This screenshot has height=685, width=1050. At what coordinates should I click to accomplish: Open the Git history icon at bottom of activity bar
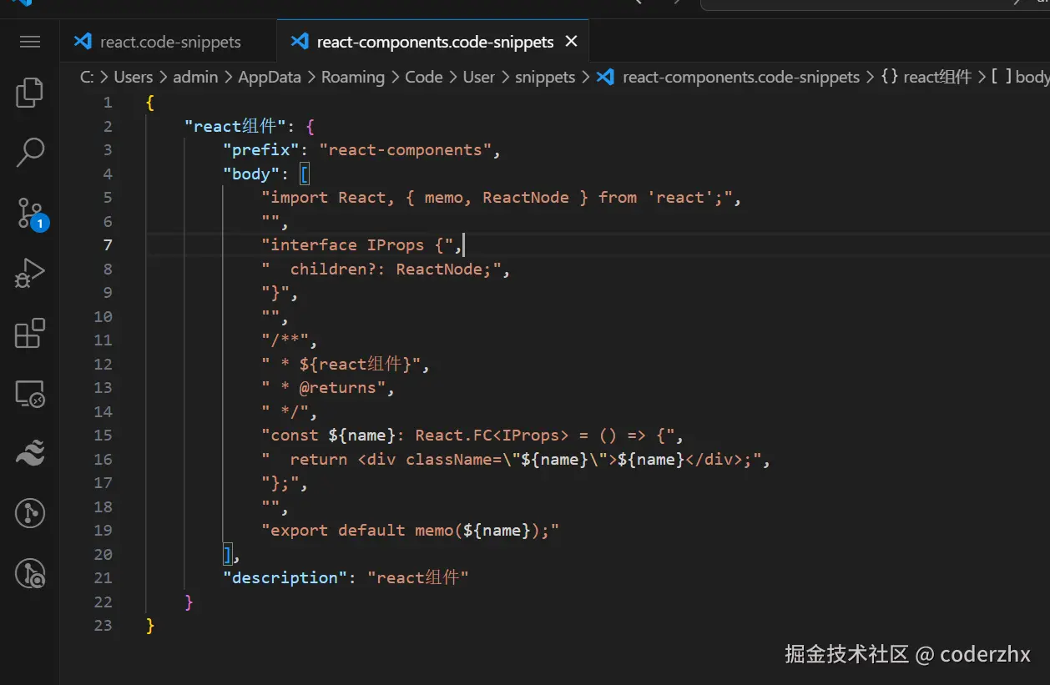(30, 573)
